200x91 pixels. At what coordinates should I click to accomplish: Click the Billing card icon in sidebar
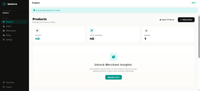tap(4, 35)
